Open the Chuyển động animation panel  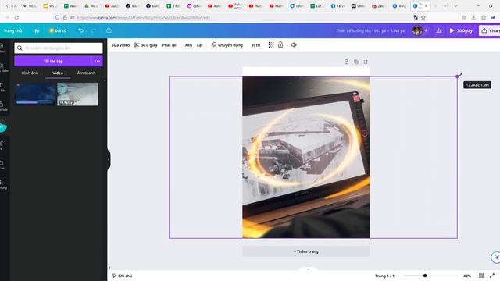227,45
